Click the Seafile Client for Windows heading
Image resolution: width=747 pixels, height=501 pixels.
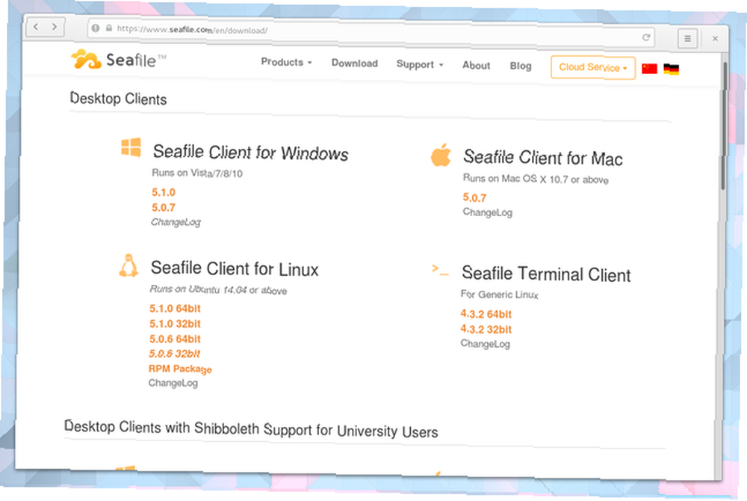(250, 153)
